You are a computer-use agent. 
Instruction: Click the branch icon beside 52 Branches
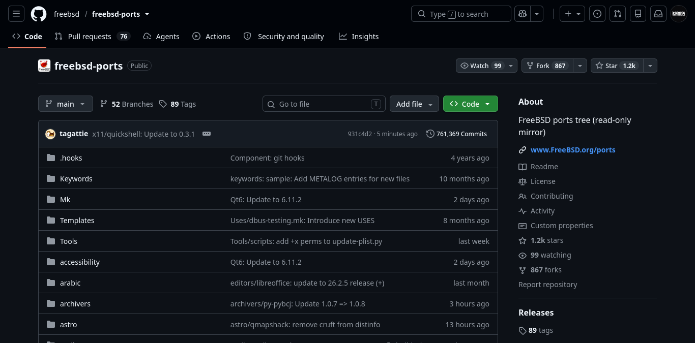[x=104, y=104]
